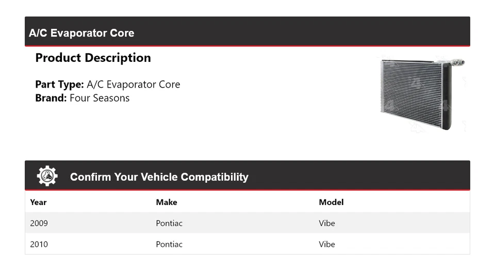Click Pontiac in the 2009 row
This screenshot has width=495, height=271.
(169, 223)
